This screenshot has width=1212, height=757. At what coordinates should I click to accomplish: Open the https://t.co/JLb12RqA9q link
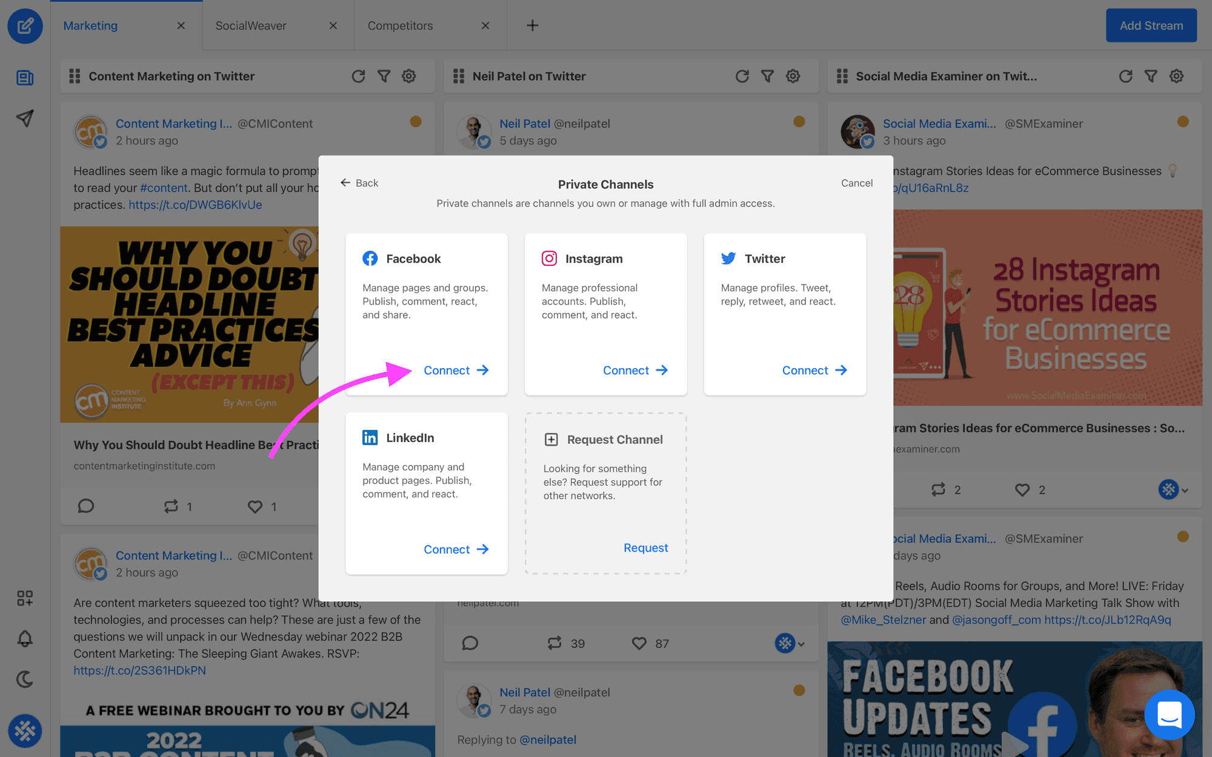tap(1108, 620)
